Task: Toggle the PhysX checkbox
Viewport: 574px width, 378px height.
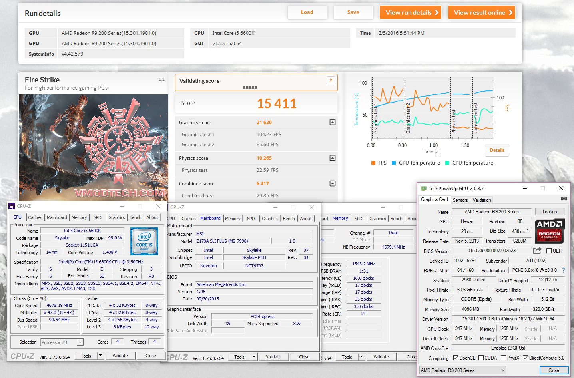Action: [x=504, y=358]
